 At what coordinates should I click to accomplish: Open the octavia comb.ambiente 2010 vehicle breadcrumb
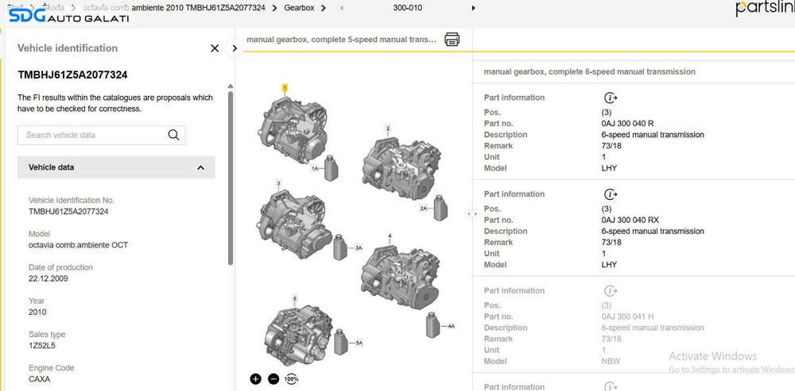click(173, 8)
